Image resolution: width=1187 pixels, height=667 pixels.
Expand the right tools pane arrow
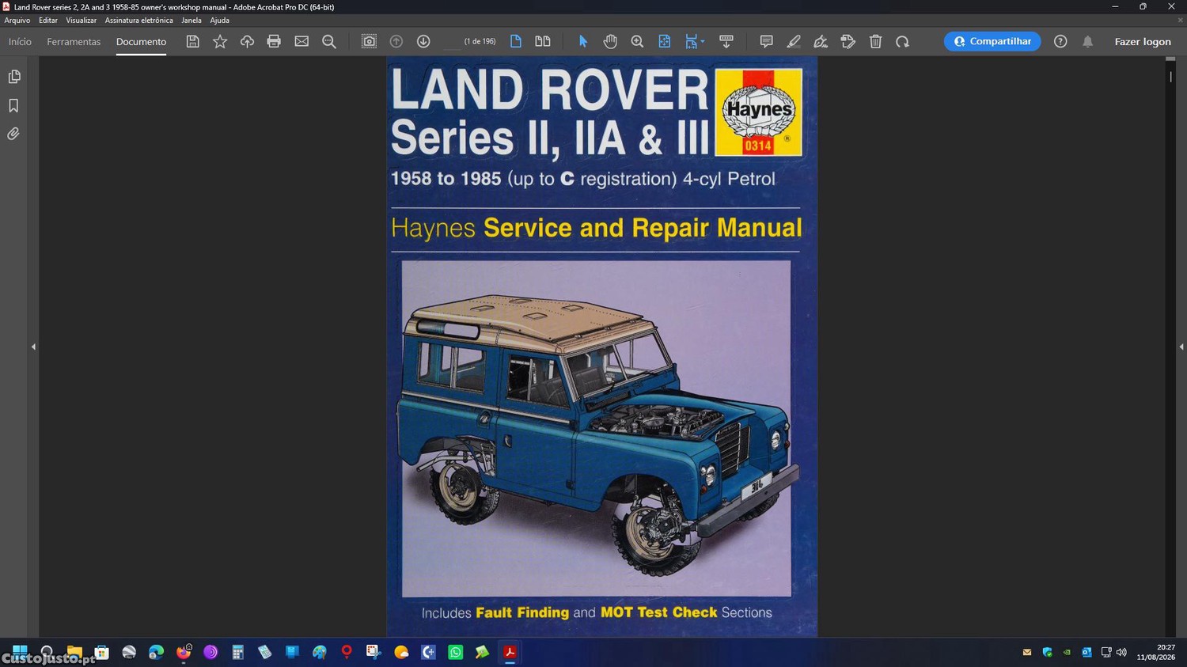pyautogui.click(x=1181, y=347)
